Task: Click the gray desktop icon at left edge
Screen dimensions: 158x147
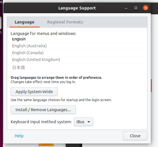Action: point(1,23)
